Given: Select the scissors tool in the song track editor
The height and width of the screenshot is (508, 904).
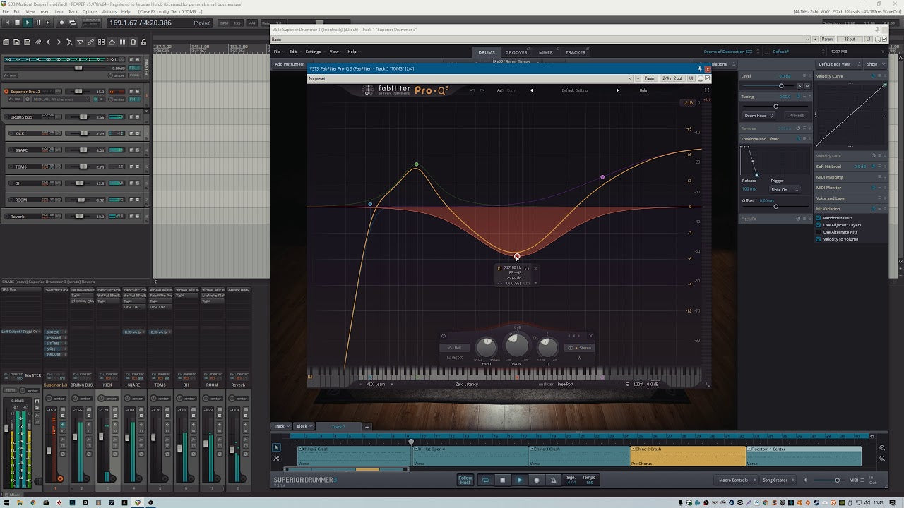Looking at the screenshot, I should tap(276, 458).
